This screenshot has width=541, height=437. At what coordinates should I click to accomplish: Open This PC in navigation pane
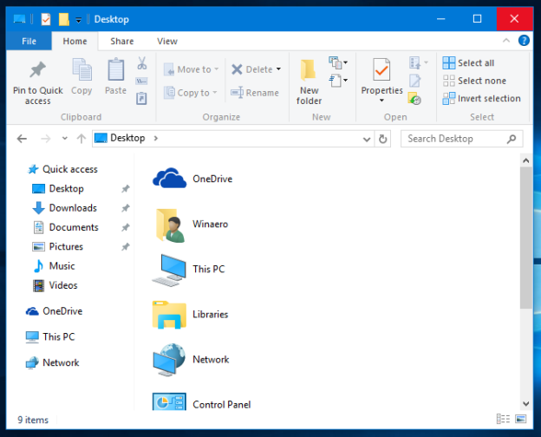coord(50,336)
